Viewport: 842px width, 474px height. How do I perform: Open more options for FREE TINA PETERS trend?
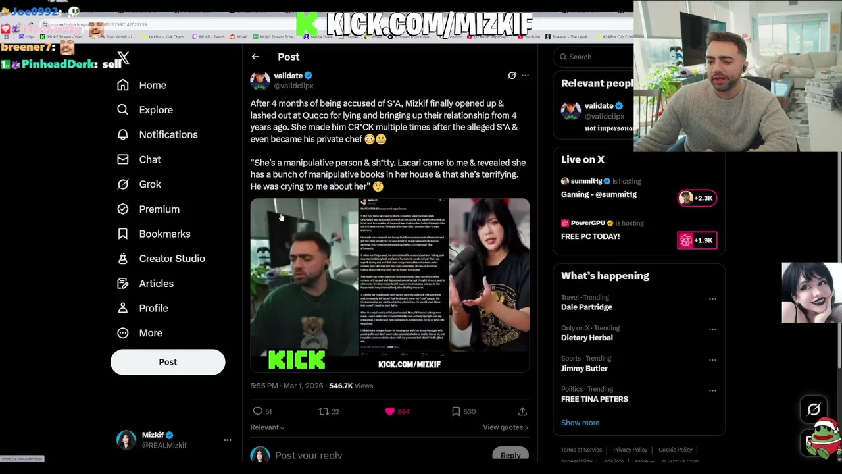coord(712,390)
